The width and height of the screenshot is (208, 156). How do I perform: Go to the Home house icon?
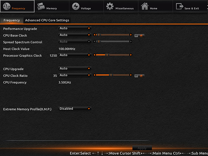click(x=144, y=6)
